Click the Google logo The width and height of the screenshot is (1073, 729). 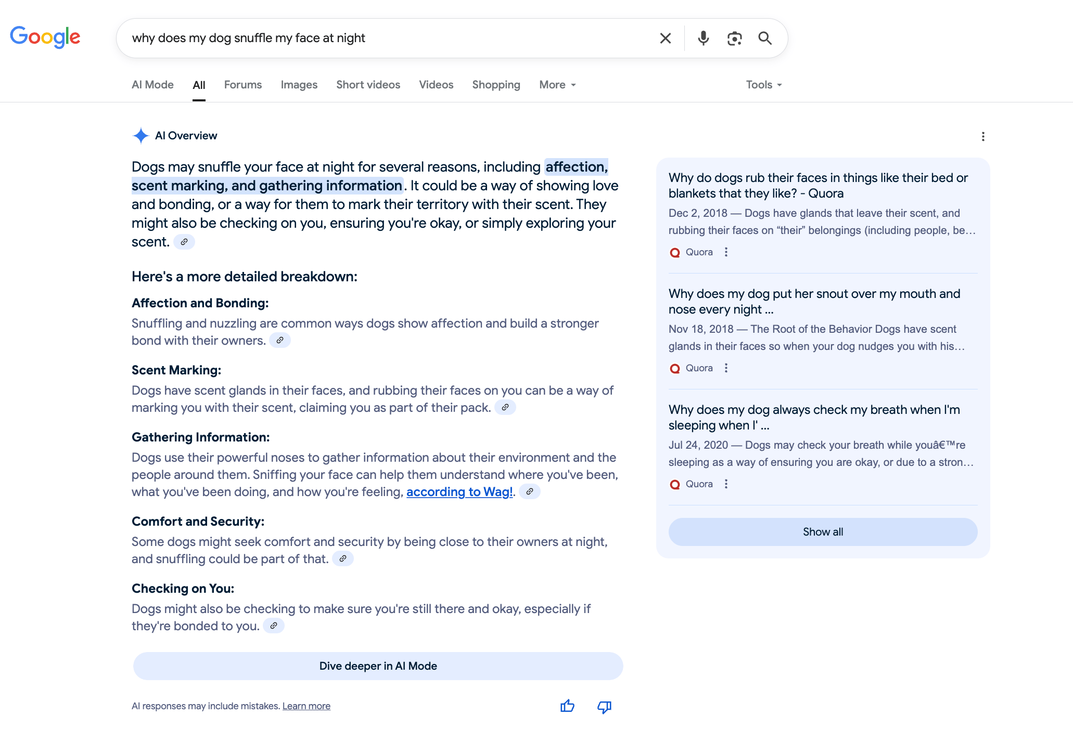pyautogui.click(x=45, y=37)
